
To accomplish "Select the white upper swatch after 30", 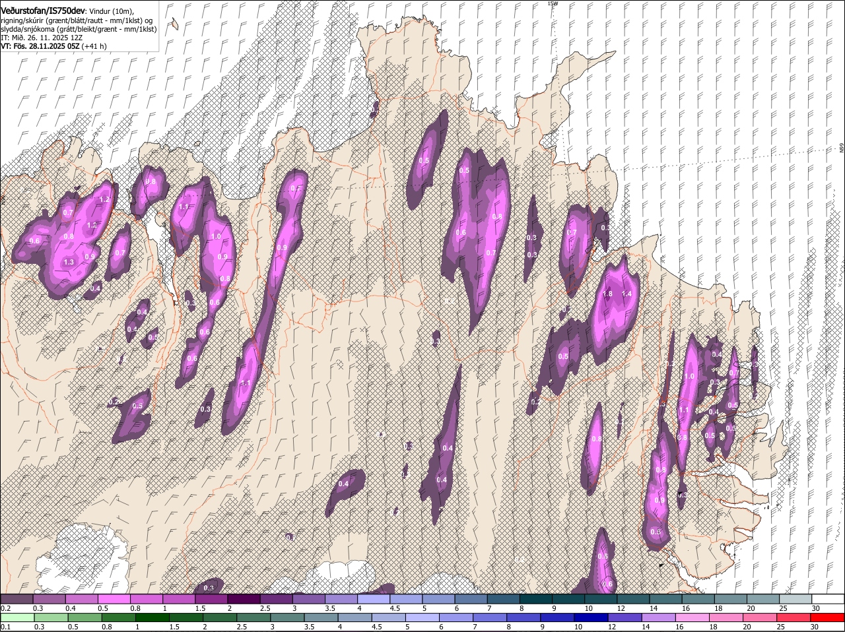I will click(828, 599).
